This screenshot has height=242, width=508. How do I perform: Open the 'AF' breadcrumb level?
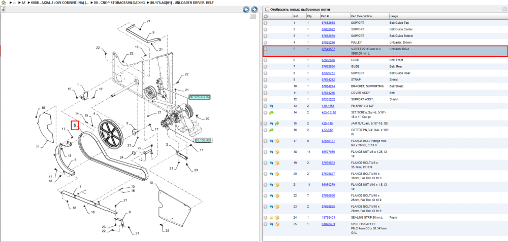23,3
